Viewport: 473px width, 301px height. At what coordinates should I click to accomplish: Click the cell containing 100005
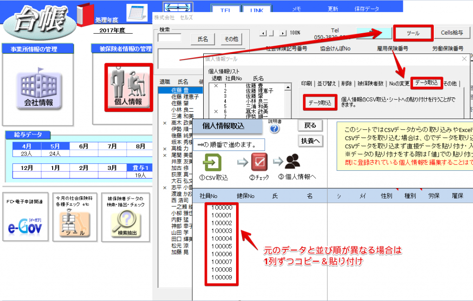(x=222, y=247)
